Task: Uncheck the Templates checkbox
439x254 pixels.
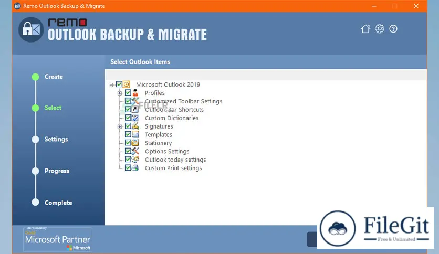Action: [x=128, y=134]
